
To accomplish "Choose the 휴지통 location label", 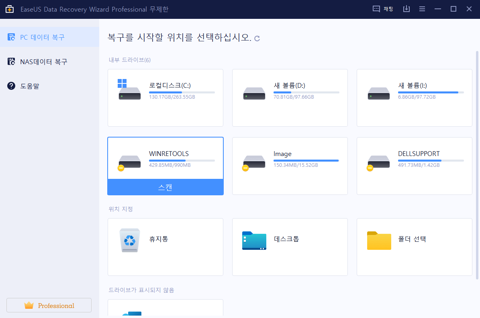I will pyautogui.click(x=159, y=239).
